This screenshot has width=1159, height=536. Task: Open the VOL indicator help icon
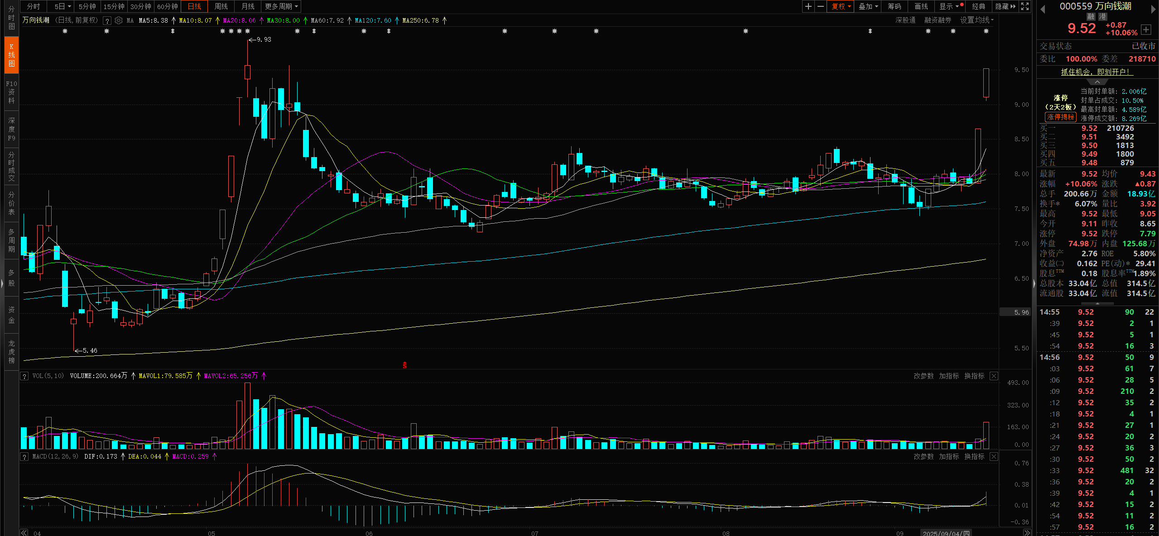[x=24, y=376]
